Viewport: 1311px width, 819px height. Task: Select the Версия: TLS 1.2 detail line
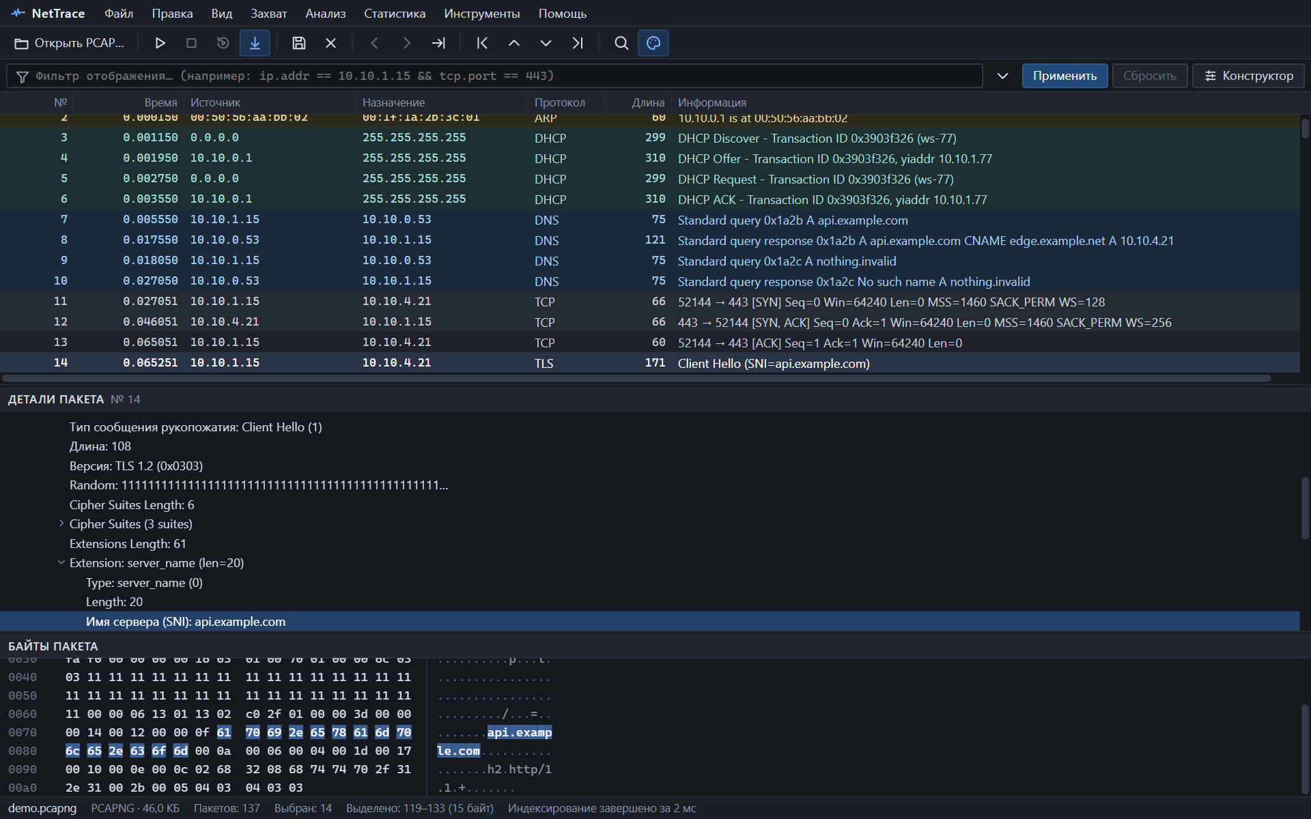click(649, 465)
